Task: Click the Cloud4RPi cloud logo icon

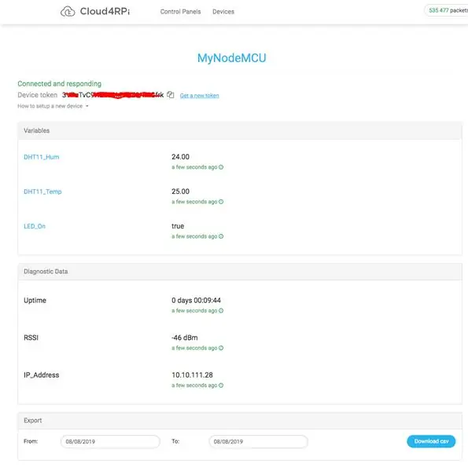Action: pos(68,12)
